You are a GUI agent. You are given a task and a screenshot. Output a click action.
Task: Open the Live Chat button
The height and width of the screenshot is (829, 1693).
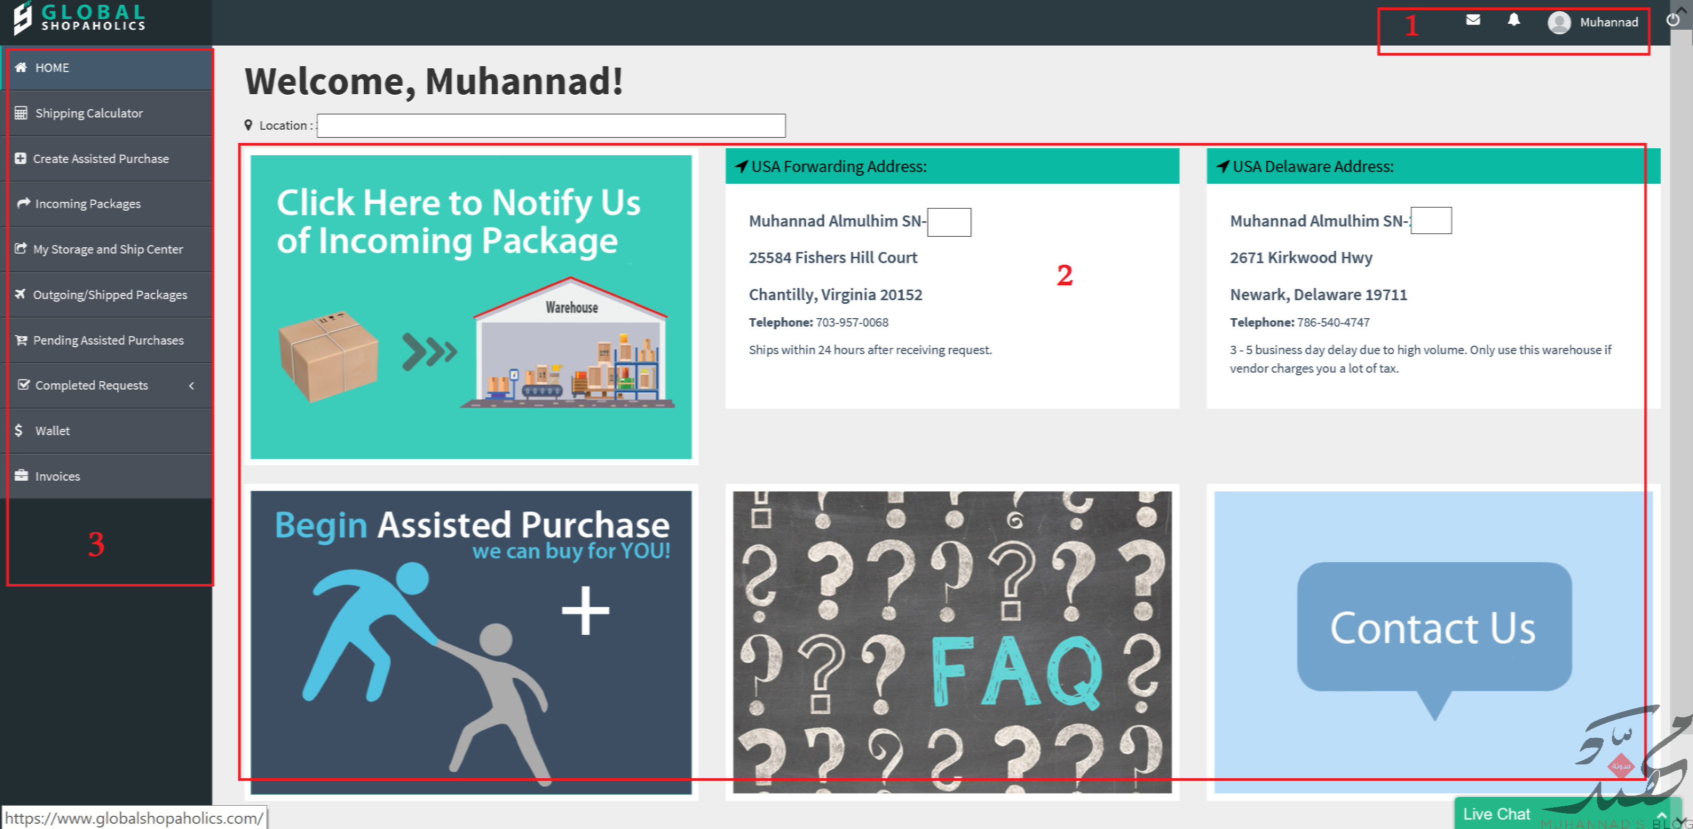[1568, 814]
